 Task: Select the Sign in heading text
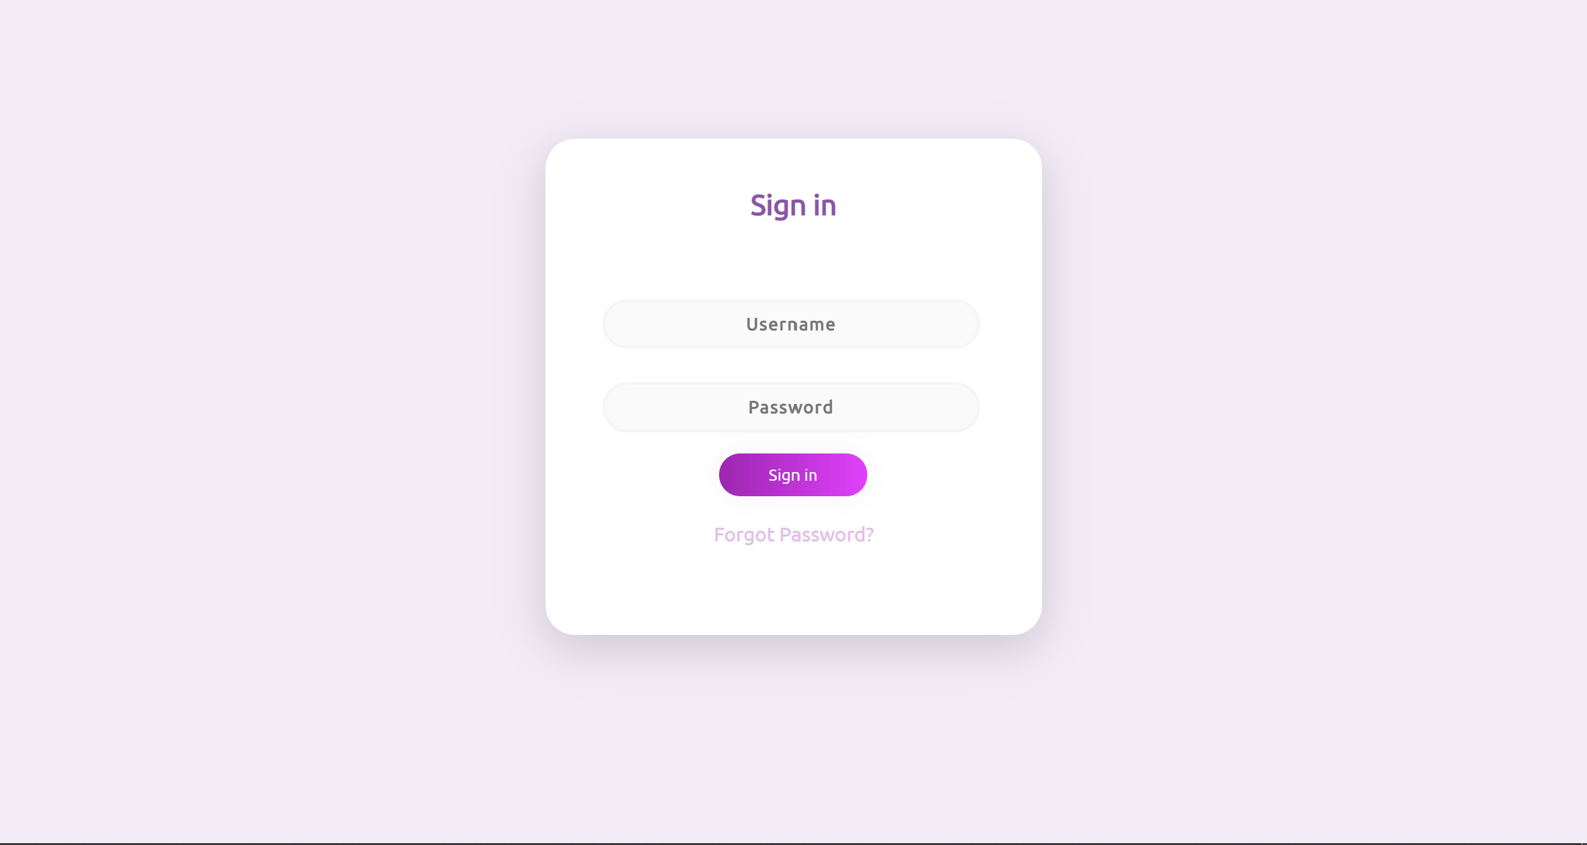click(793, 206)
